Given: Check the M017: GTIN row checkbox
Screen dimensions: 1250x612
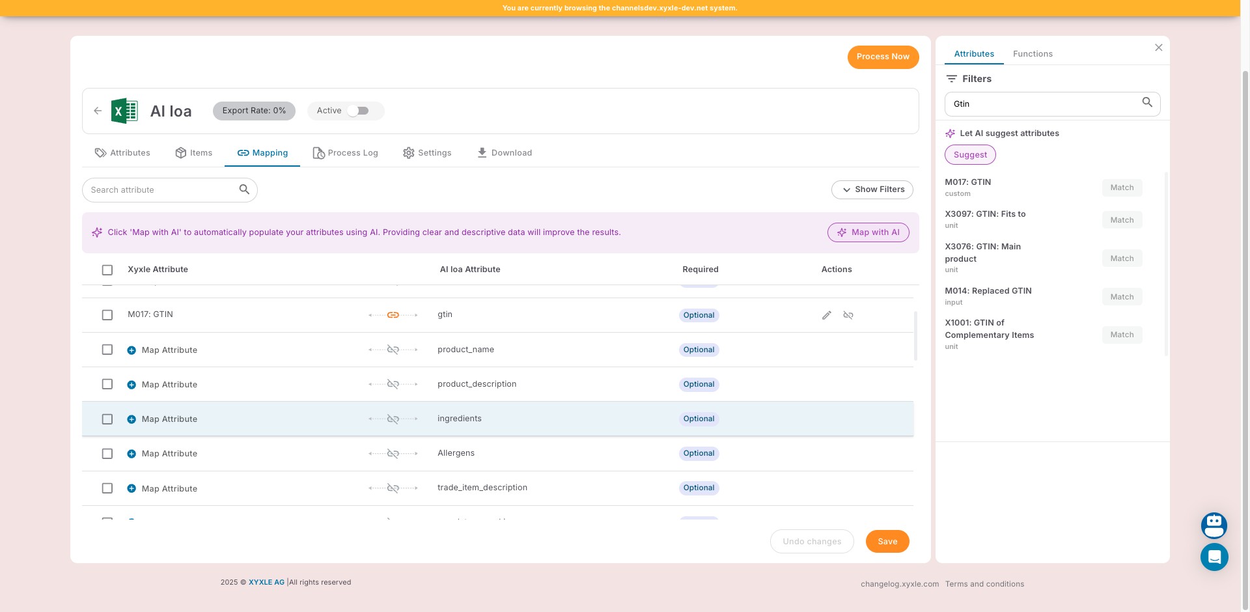Looking at the screenshot, I should click(107, 315).
